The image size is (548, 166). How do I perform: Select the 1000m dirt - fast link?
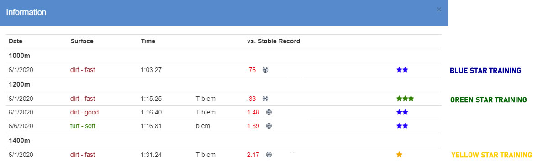(83, 70)
